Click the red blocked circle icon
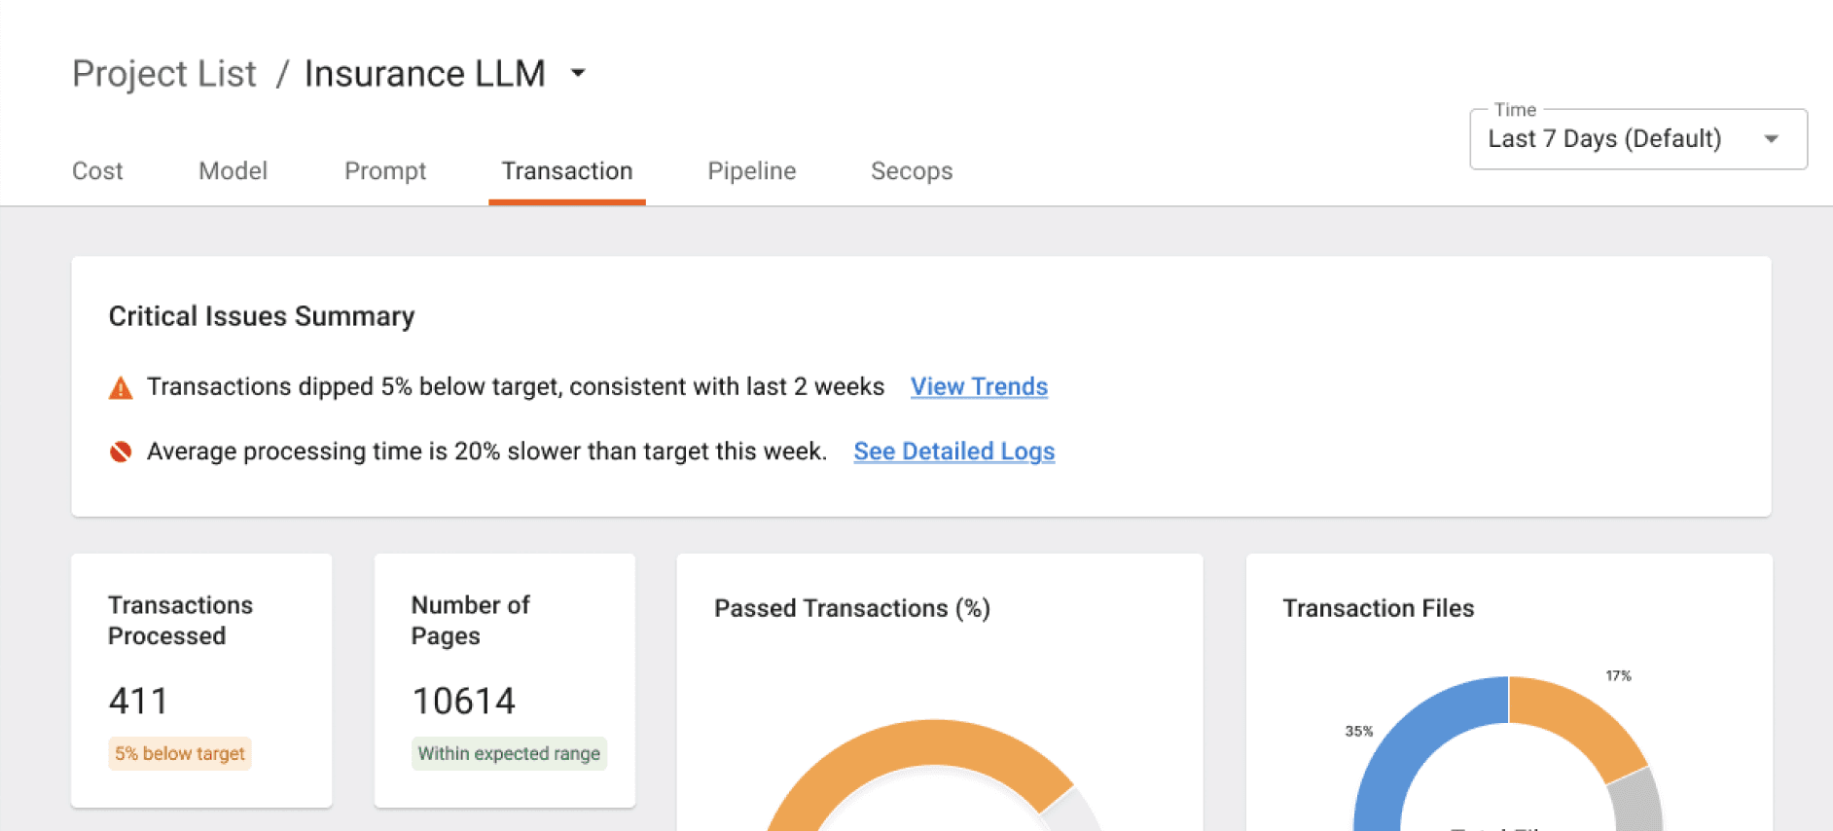Image resolution: width=1833 pixels, height=831 pixels. tap(121, 452)
